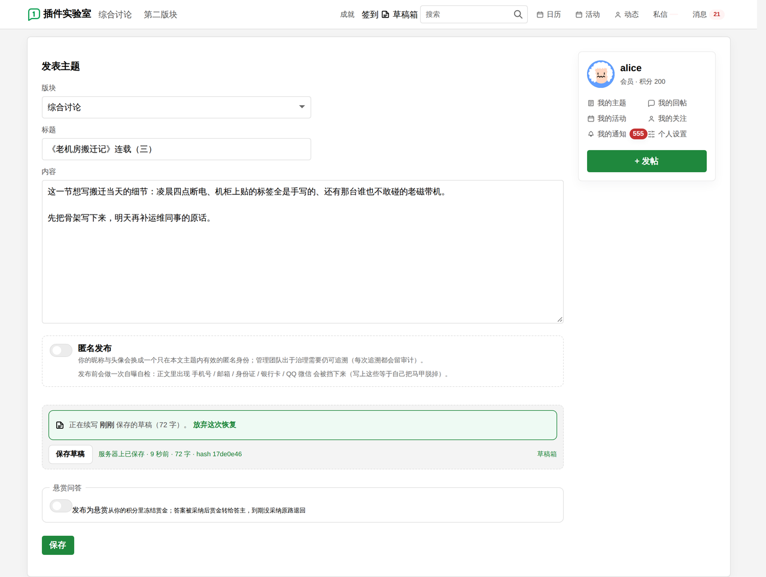Image resolution: width=766 pixels, height=577 pixels.
Task: Click the 插件实验室 logo icon
Action: (x=34, y=14)
